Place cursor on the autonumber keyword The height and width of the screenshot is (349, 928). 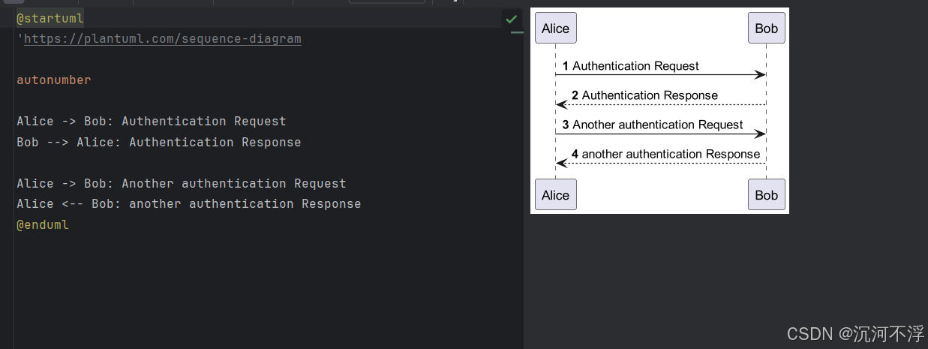[x=54, y=80]
